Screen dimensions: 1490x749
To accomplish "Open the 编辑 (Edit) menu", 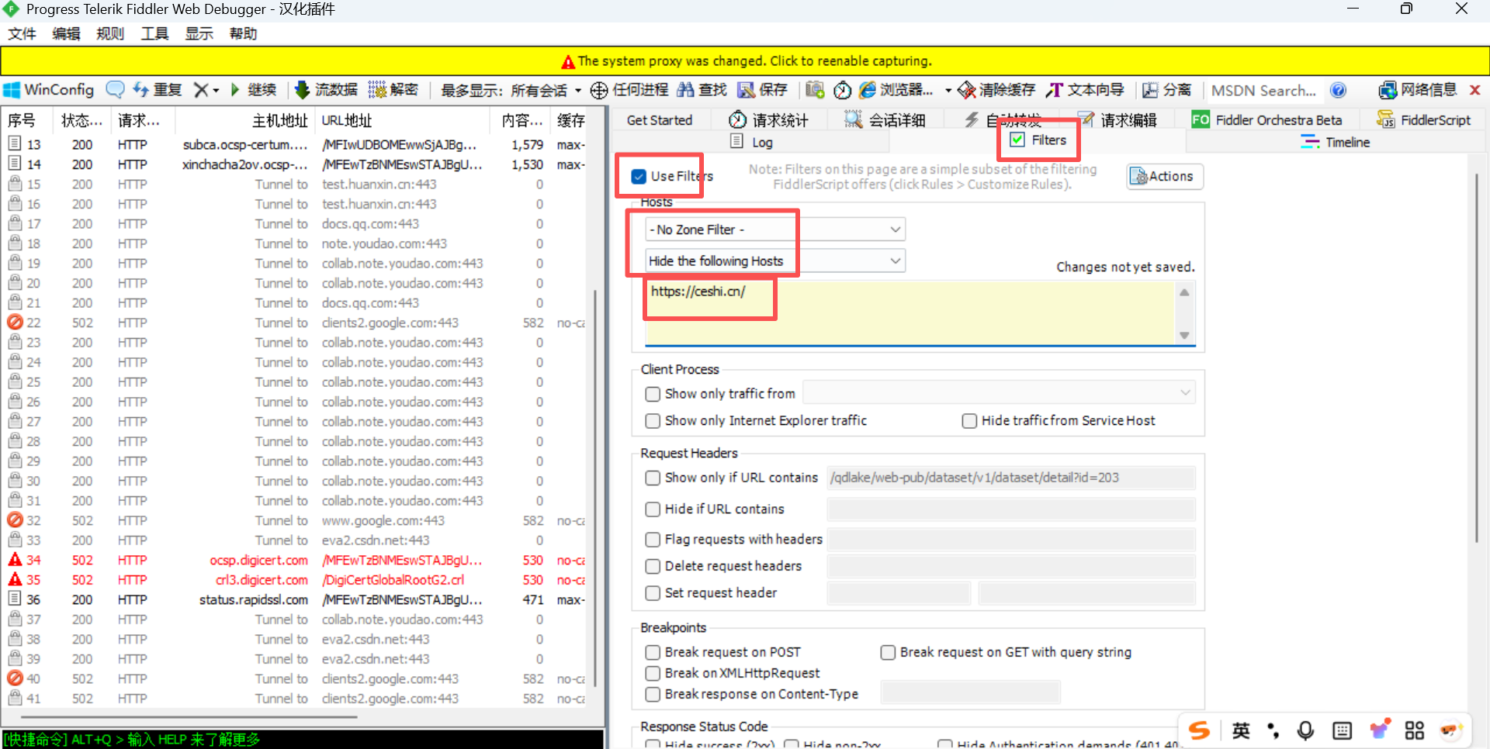I will point(67,33).
